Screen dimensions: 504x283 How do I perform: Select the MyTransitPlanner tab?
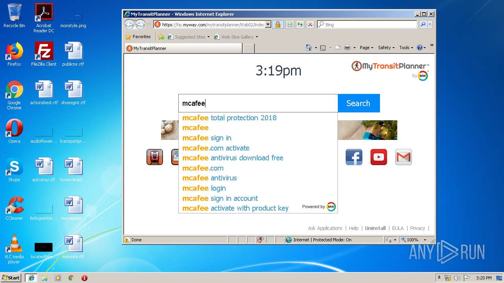point(183,48)
